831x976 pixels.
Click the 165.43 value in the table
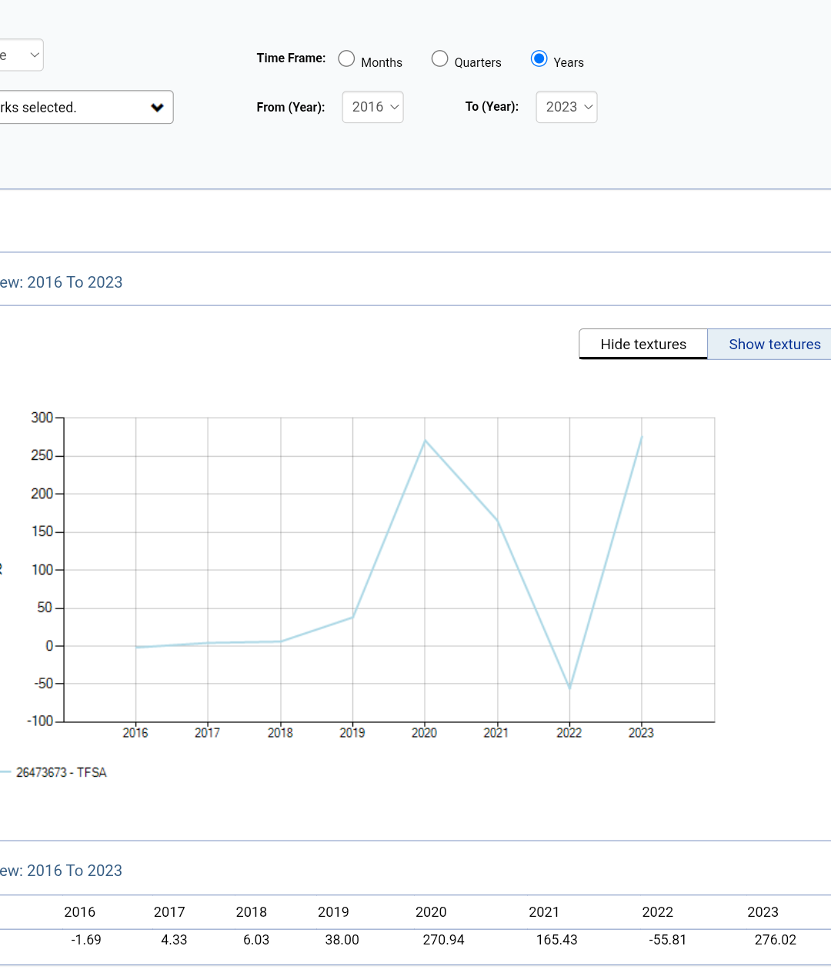point(557,940)
